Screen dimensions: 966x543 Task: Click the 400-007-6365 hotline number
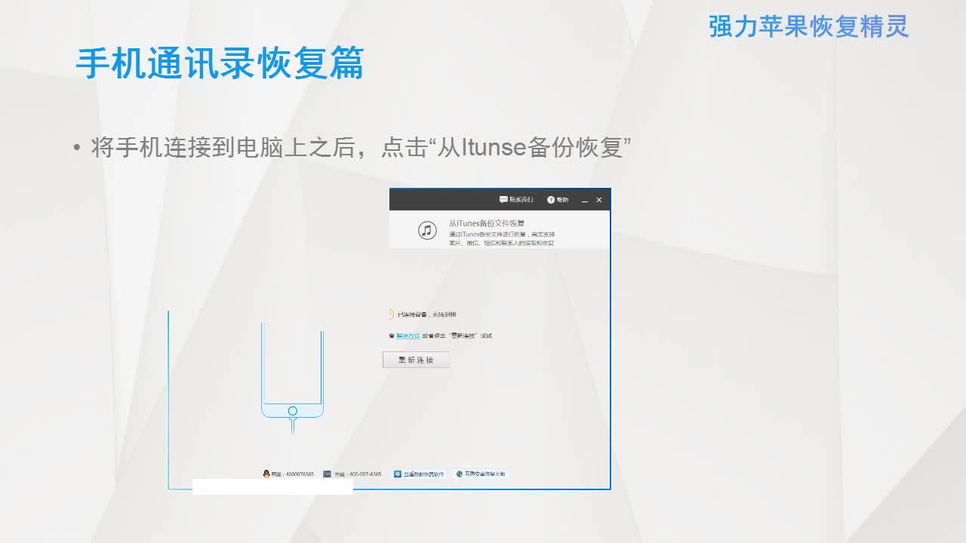click(365, 473)
